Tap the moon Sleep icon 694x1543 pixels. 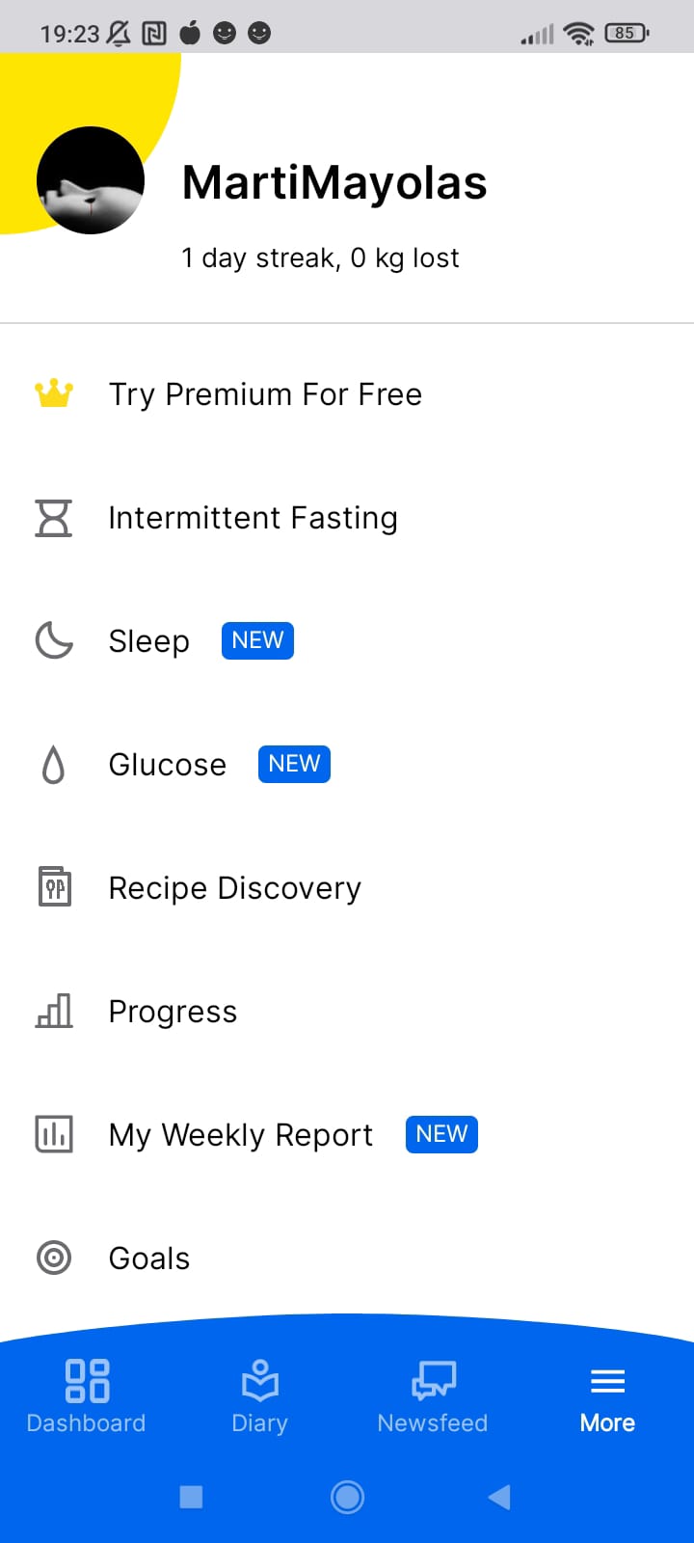pos(54,640)
